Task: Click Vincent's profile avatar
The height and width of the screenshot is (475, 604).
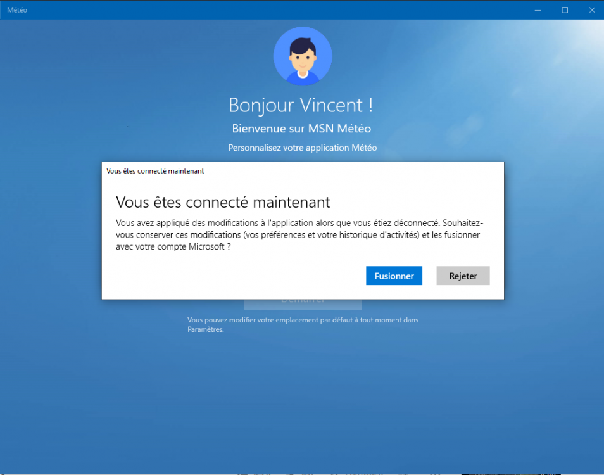Action: pyautogui.click(x=303, y=56)
